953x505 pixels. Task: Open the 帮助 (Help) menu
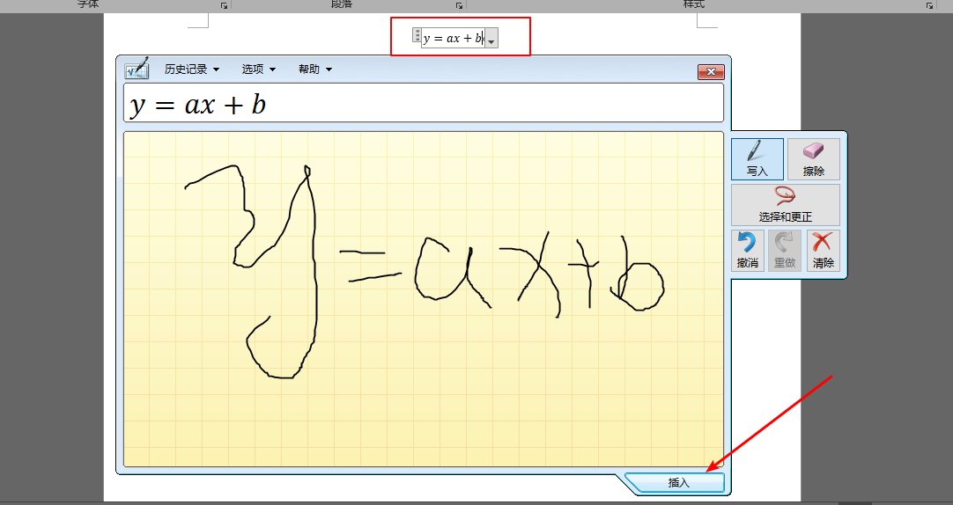pyautogui.click(x=314, y=70)
